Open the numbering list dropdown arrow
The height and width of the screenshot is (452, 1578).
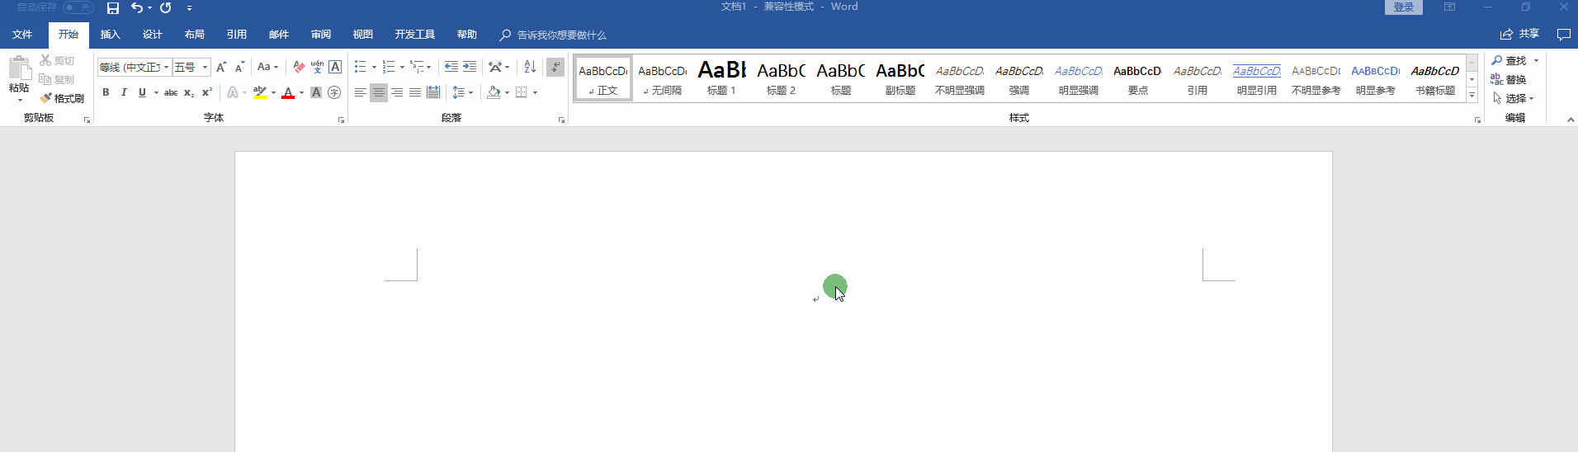[x=402, y=68]
